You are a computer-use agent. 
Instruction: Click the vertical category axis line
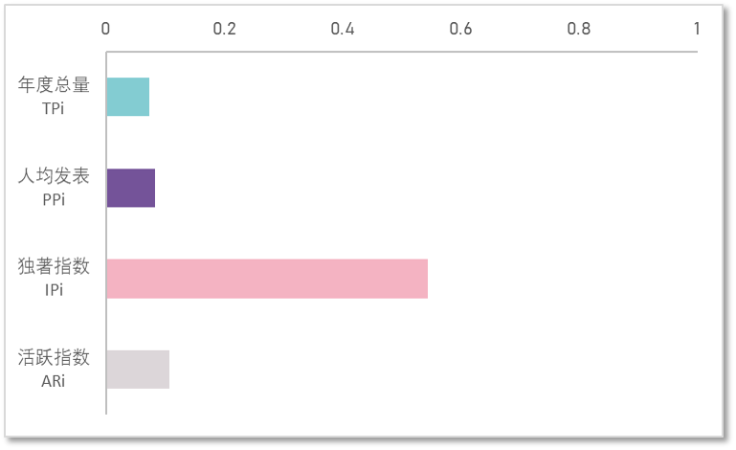coord(106,233)
